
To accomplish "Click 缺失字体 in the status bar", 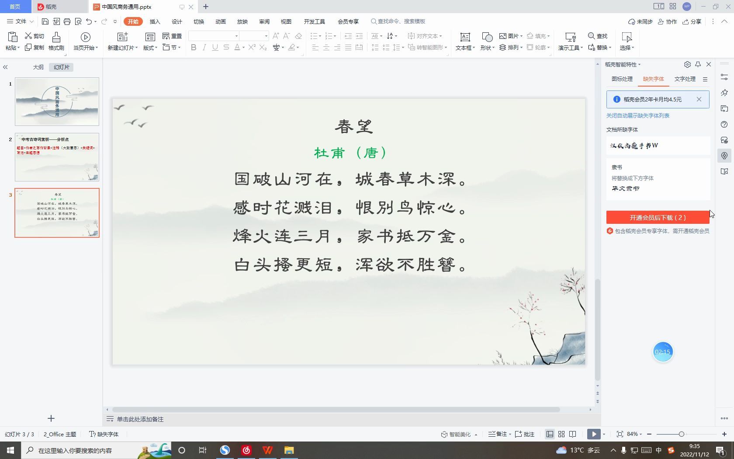I will click(x=104, y=434).
